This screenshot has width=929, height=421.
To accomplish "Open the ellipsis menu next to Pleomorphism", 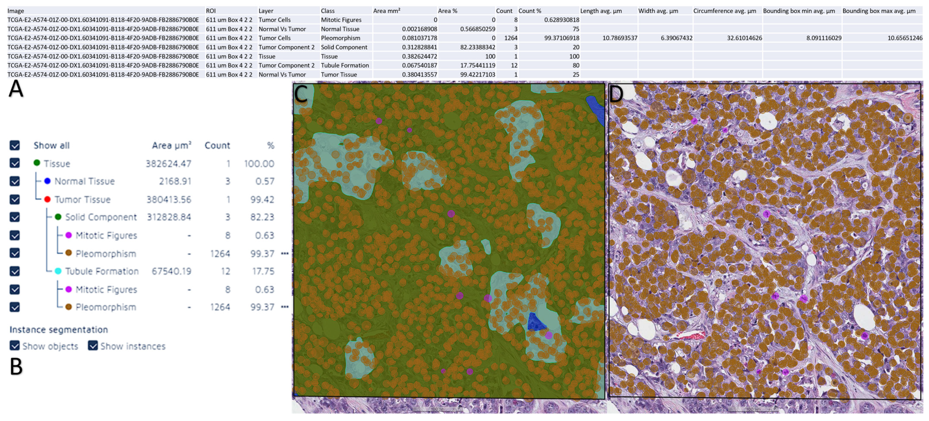I will point(285,253).
